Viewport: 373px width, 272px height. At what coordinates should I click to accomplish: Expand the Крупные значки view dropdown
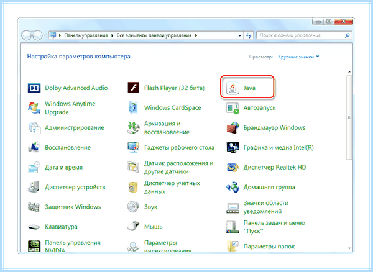pyautogui.click(x=298, y=57)
